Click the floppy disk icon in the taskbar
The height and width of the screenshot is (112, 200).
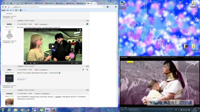(x=35, y=110)
